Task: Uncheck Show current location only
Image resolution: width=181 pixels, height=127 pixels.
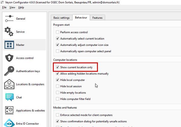Action: 57,67
